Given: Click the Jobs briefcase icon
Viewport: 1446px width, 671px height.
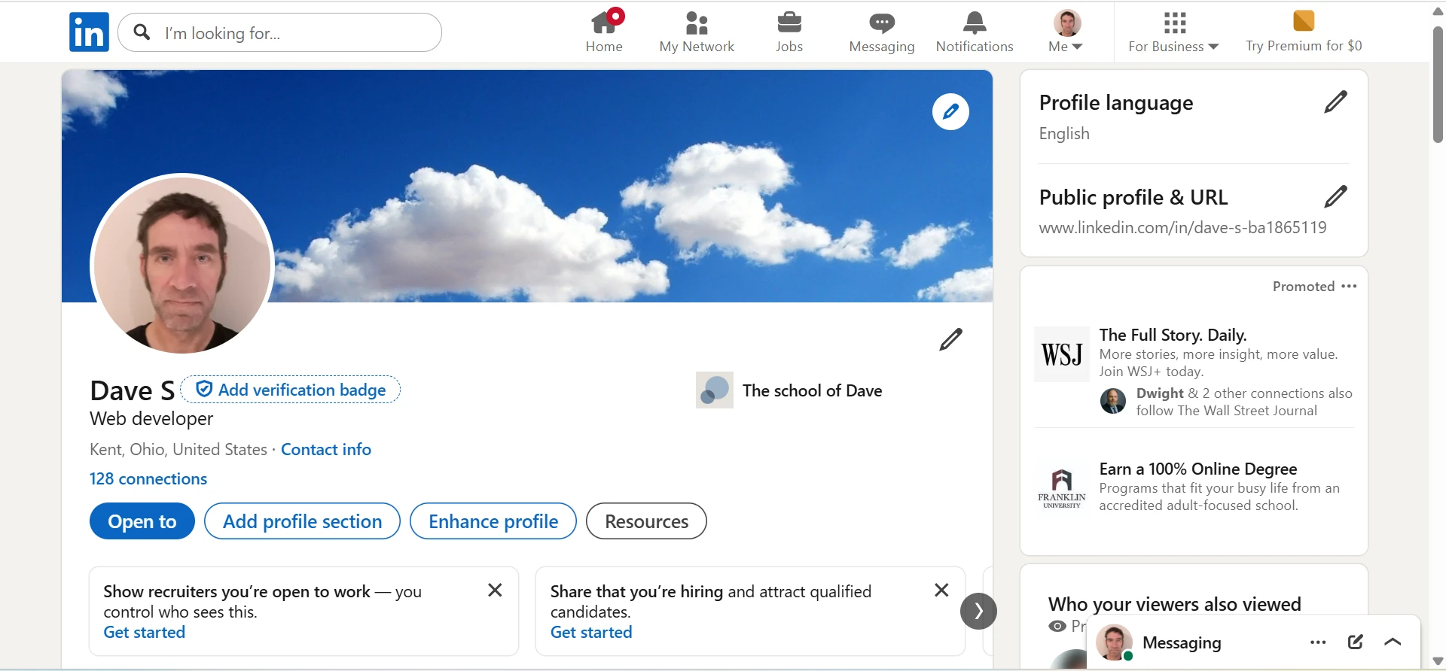Looking at the screenshot, I should (789, 23).
